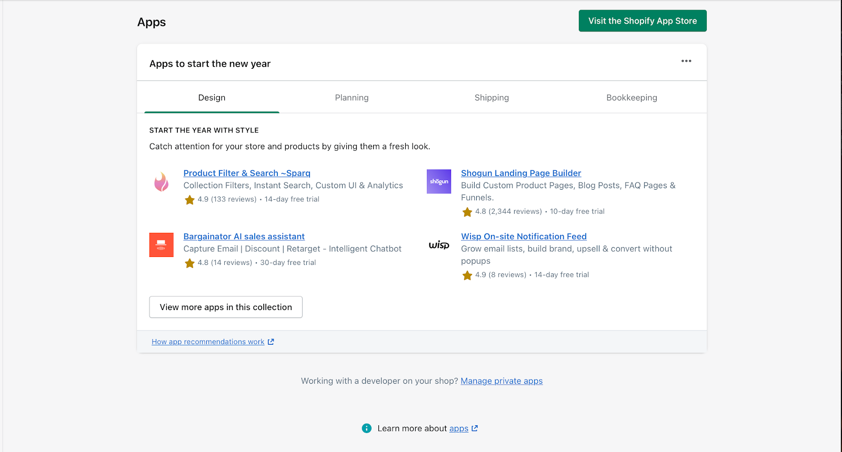Click the Sparq flame app icon
842x452 pixels.
coord(161,182)
